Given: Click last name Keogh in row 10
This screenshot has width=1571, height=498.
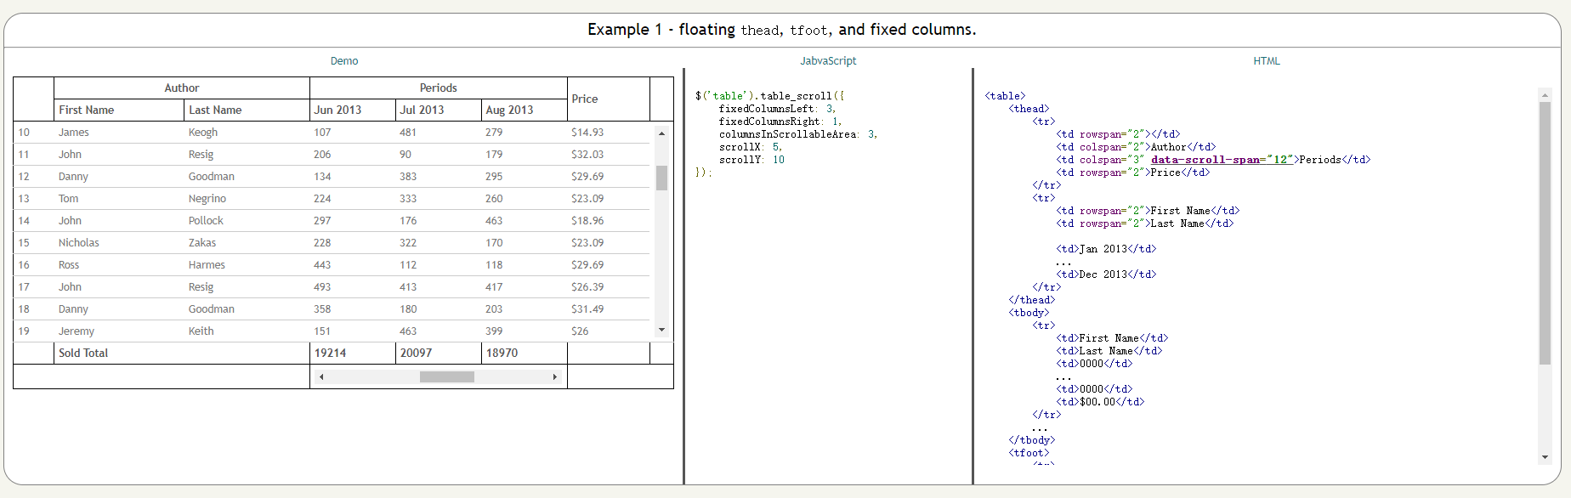Looking at the screenshot, I should click(x=203, y=133).
